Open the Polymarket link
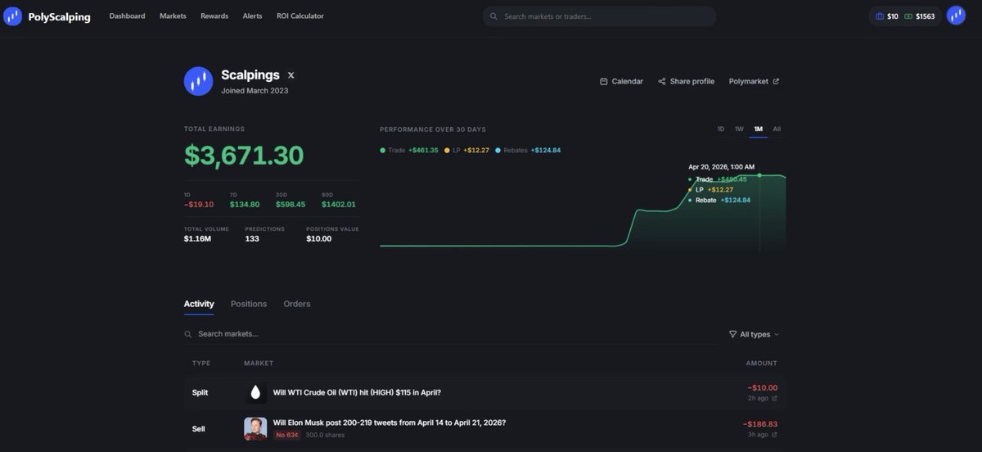The height and width of the screenshot is (452, 982). (x=754, y=81)
